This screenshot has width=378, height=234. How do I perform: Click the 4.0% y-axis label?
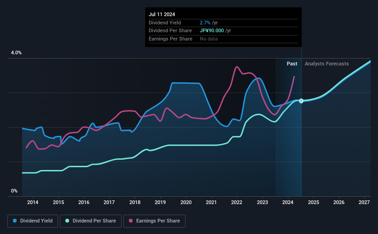(16, 53)
